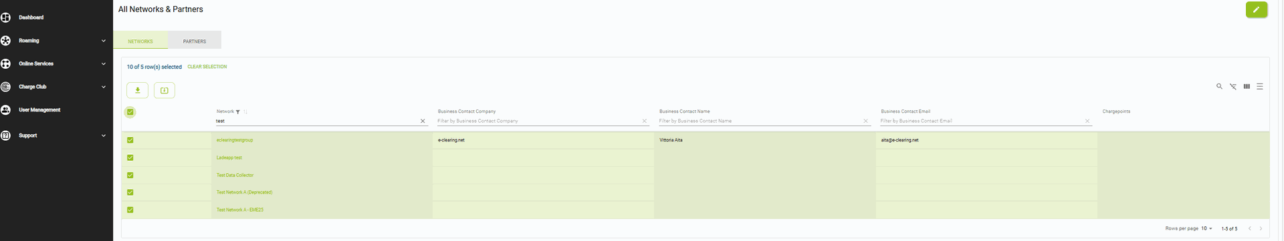1284x241 pixels.
Task: Click the Business Contact Email column header
Action: coord(905,111)
